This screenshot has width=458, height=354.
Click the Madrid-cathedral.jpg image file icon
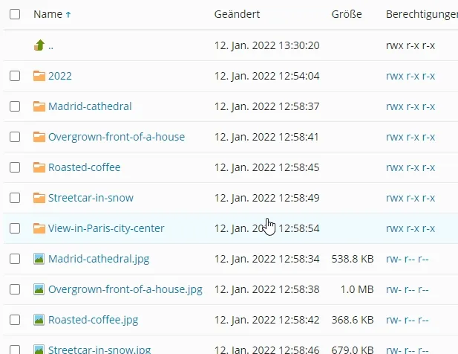pyautogui.click(x=39, y=259)
